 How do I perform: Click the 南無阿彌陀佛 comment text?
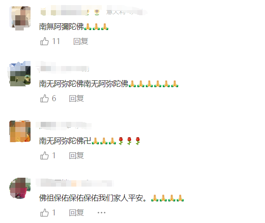(x=61, y=27)
